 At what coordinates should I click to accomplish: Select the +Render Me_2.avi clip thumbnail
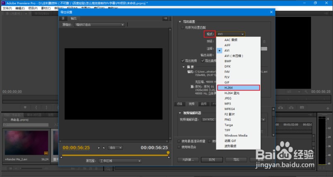pyautogui.click(x=26, y=143)
